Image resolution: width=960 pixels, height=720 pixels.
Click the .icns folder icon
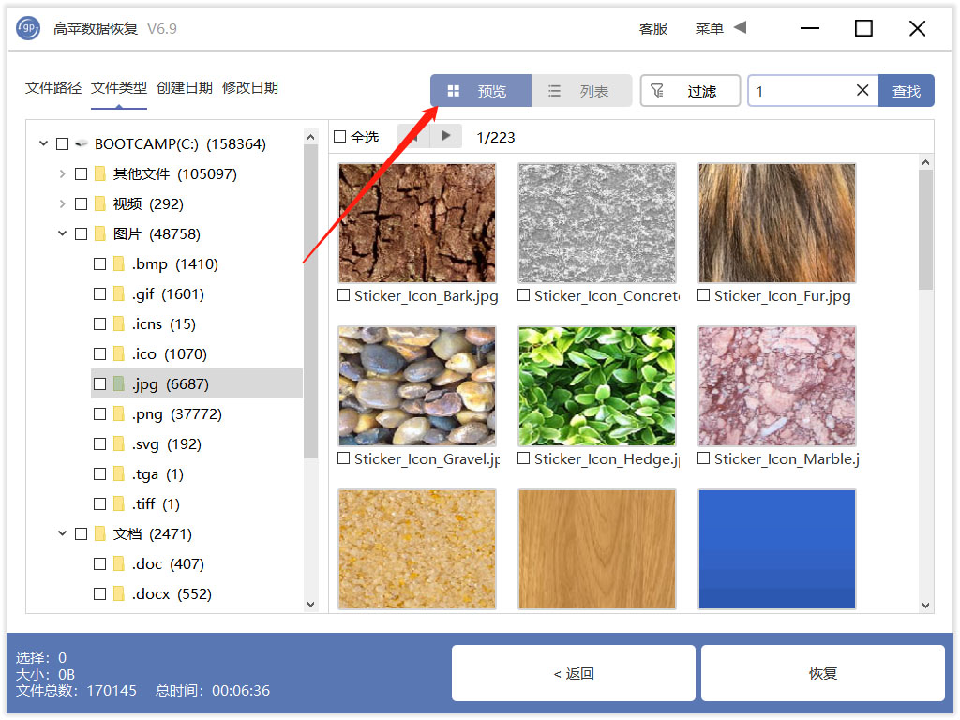coord(119,323)
